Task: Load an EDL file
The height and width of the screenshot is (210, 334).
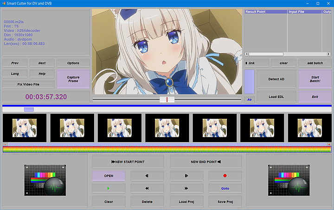Action: [276, 97]
